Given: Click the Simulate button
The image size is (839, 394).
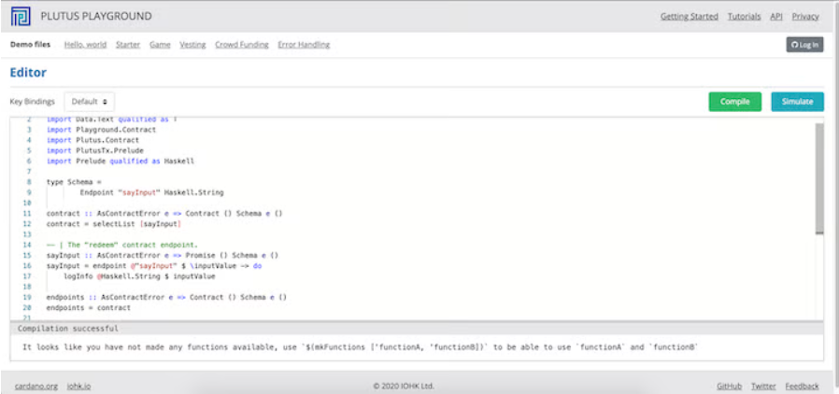Looking at the screenshot, I should click(797, 102).
